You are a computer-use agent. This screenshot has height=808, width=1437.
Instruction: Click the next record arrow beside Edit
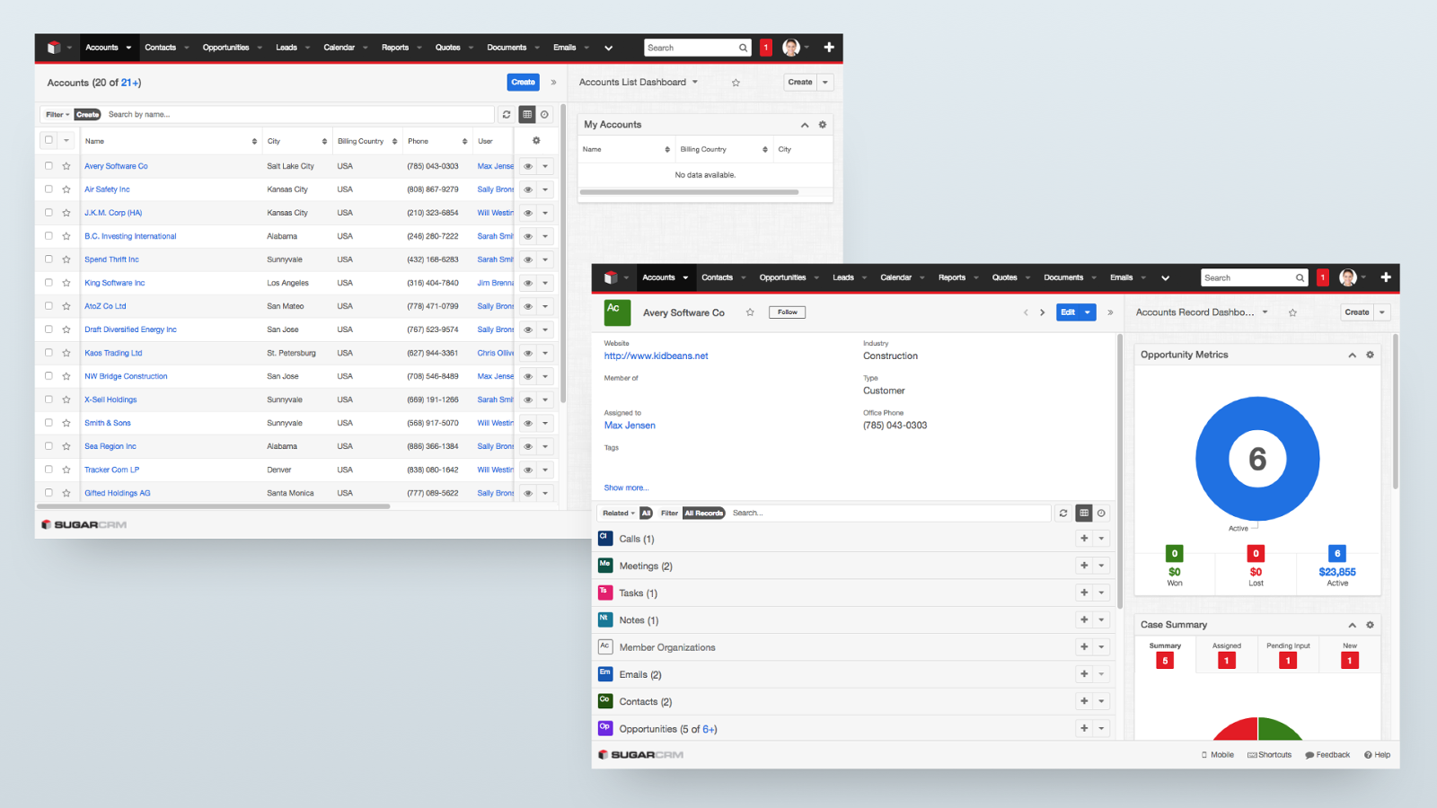click(1042, 312)
